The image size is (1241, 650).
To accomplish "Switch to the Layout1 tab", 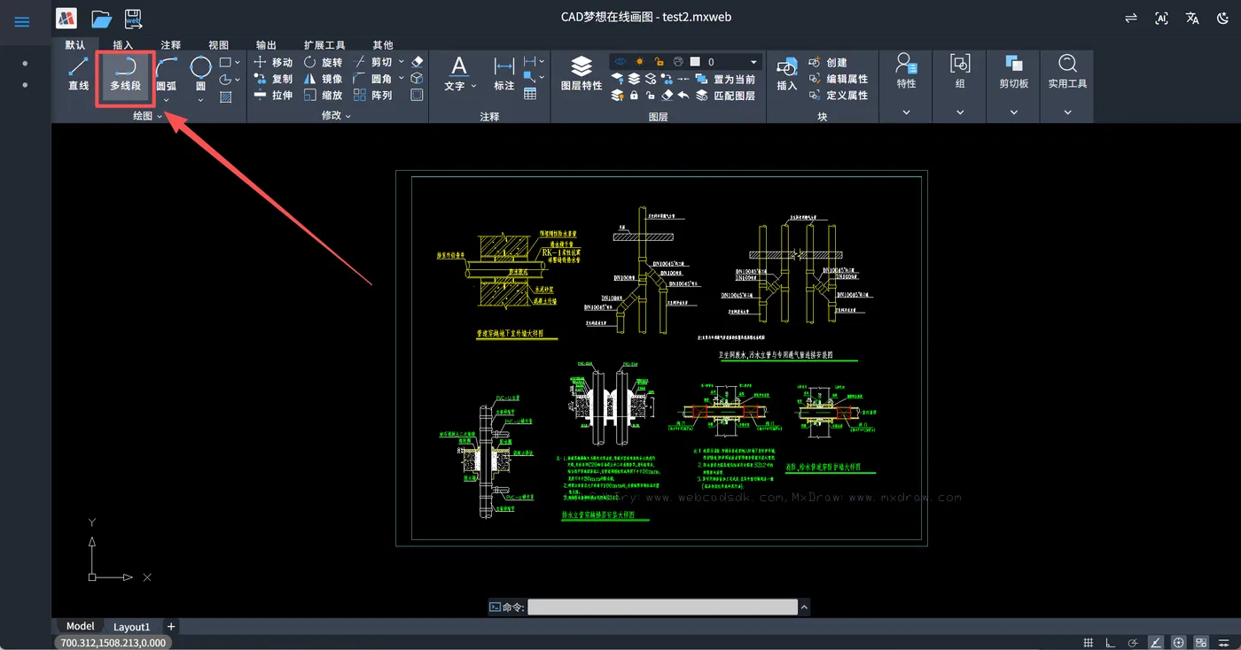I will point(132,627).
